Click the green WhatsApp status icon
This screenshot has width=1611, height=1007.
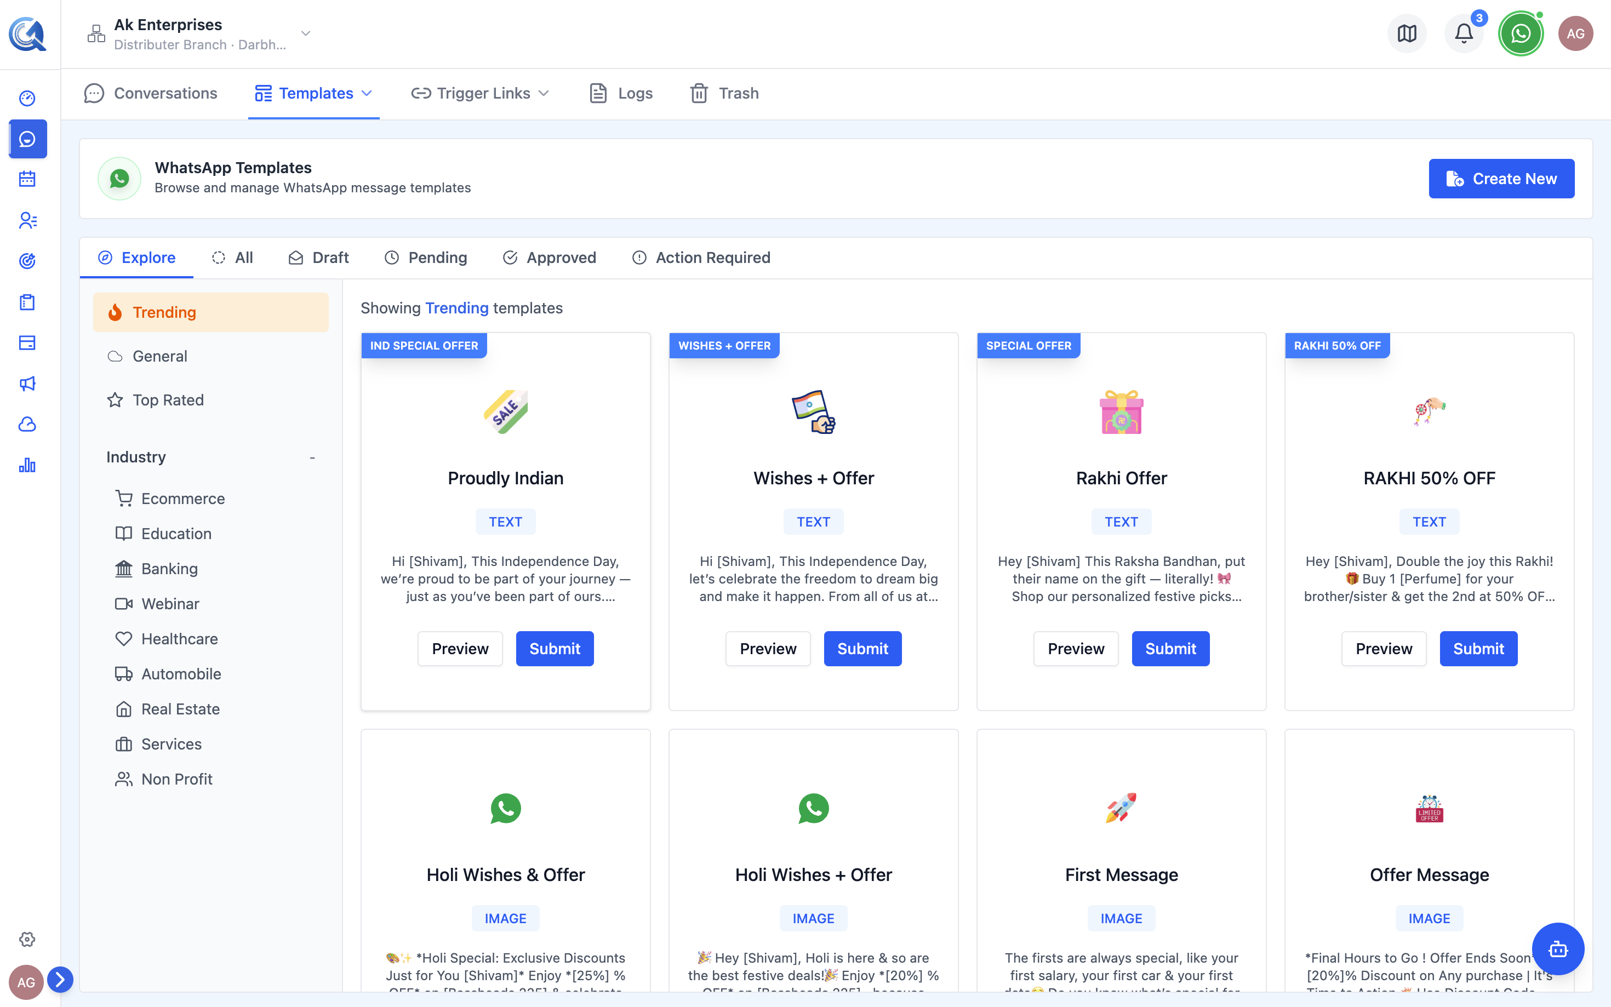[x=1521, y=33]
